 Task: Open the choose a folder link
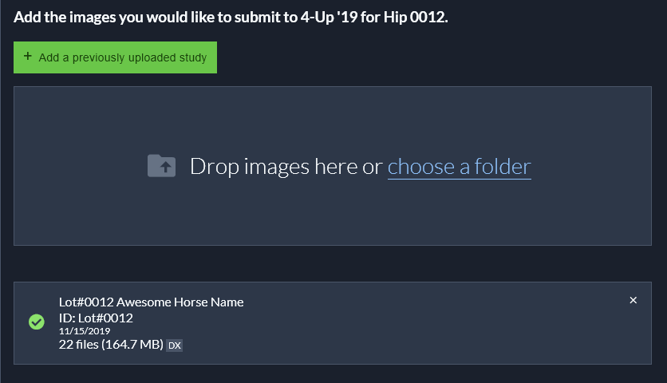tap(459, 166)
